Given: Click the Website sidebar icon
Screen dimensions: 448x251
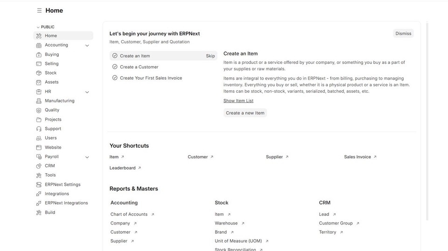Looking at the screenshot, I should (x=39, y=148).
